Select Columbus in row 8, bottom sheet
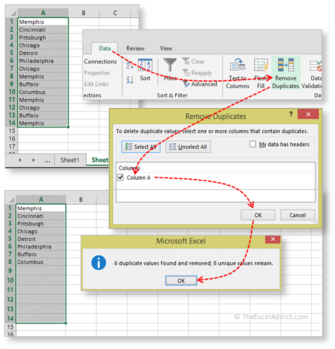Viewport: 335px width, 349px height. (41, 262)
